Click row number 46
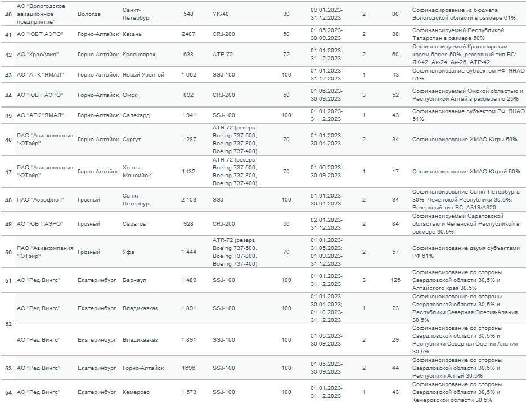This screenshot has height=403, width=526. pos(8,140)
